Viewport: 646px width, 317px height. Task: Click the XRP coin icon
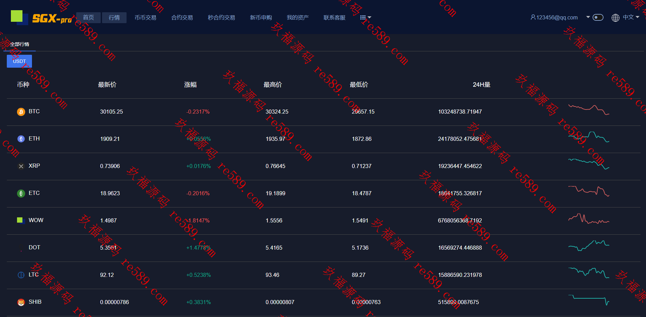tap(21, 166)
